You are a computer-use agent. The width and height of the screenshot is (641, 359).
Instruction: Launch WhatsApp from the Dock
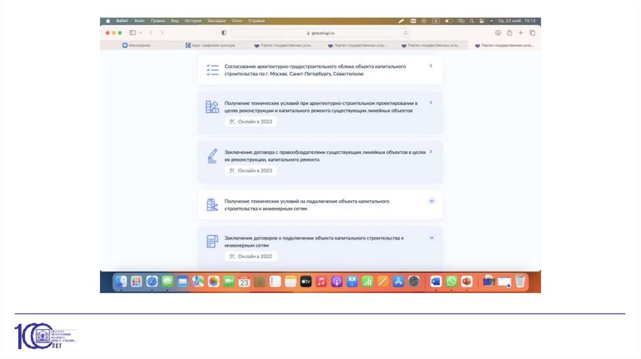pos(451,281)
